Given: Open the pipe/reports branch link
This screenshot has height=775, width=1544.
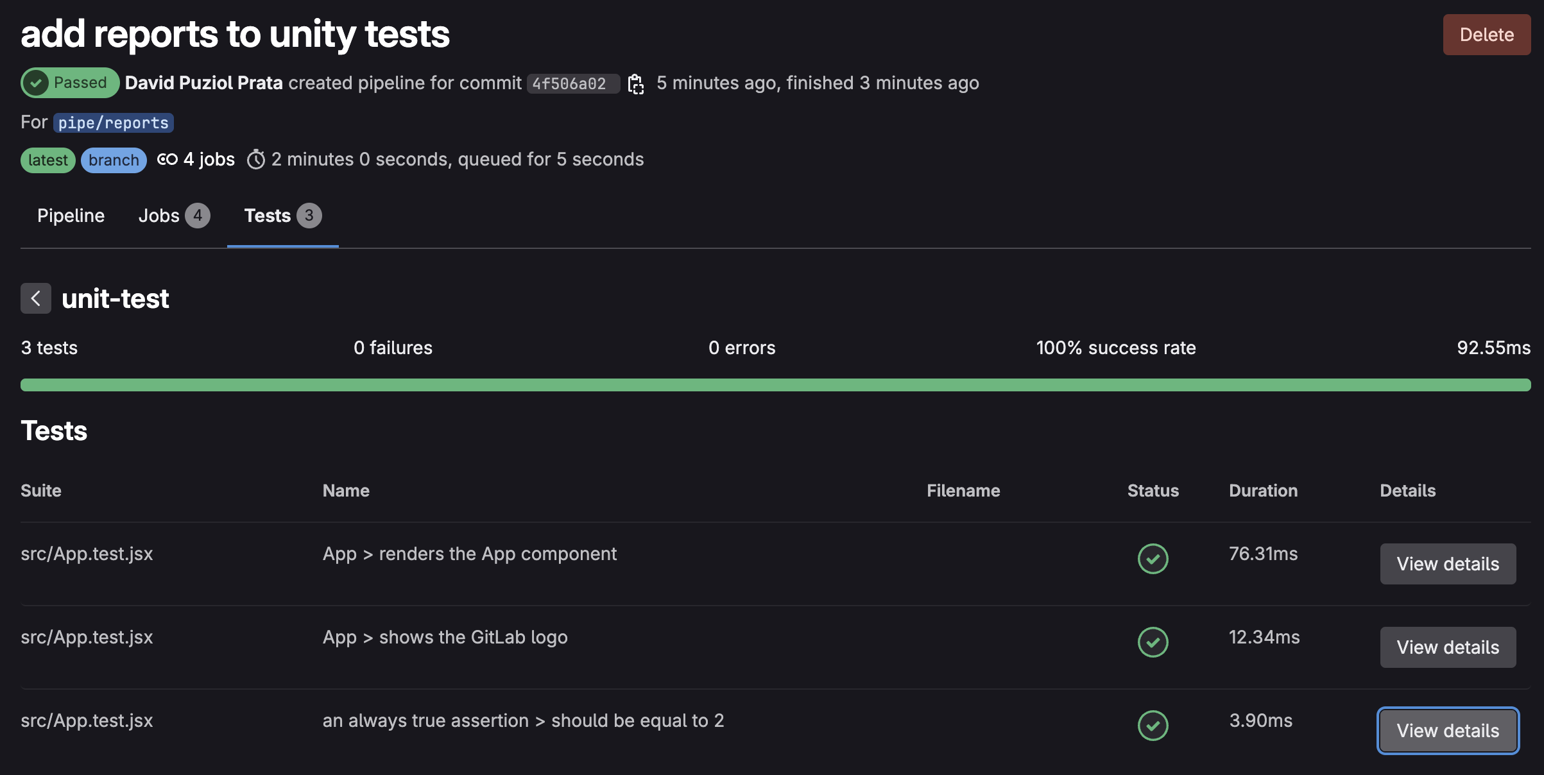Looking at the screenshot, I should [x=113, y=123].
